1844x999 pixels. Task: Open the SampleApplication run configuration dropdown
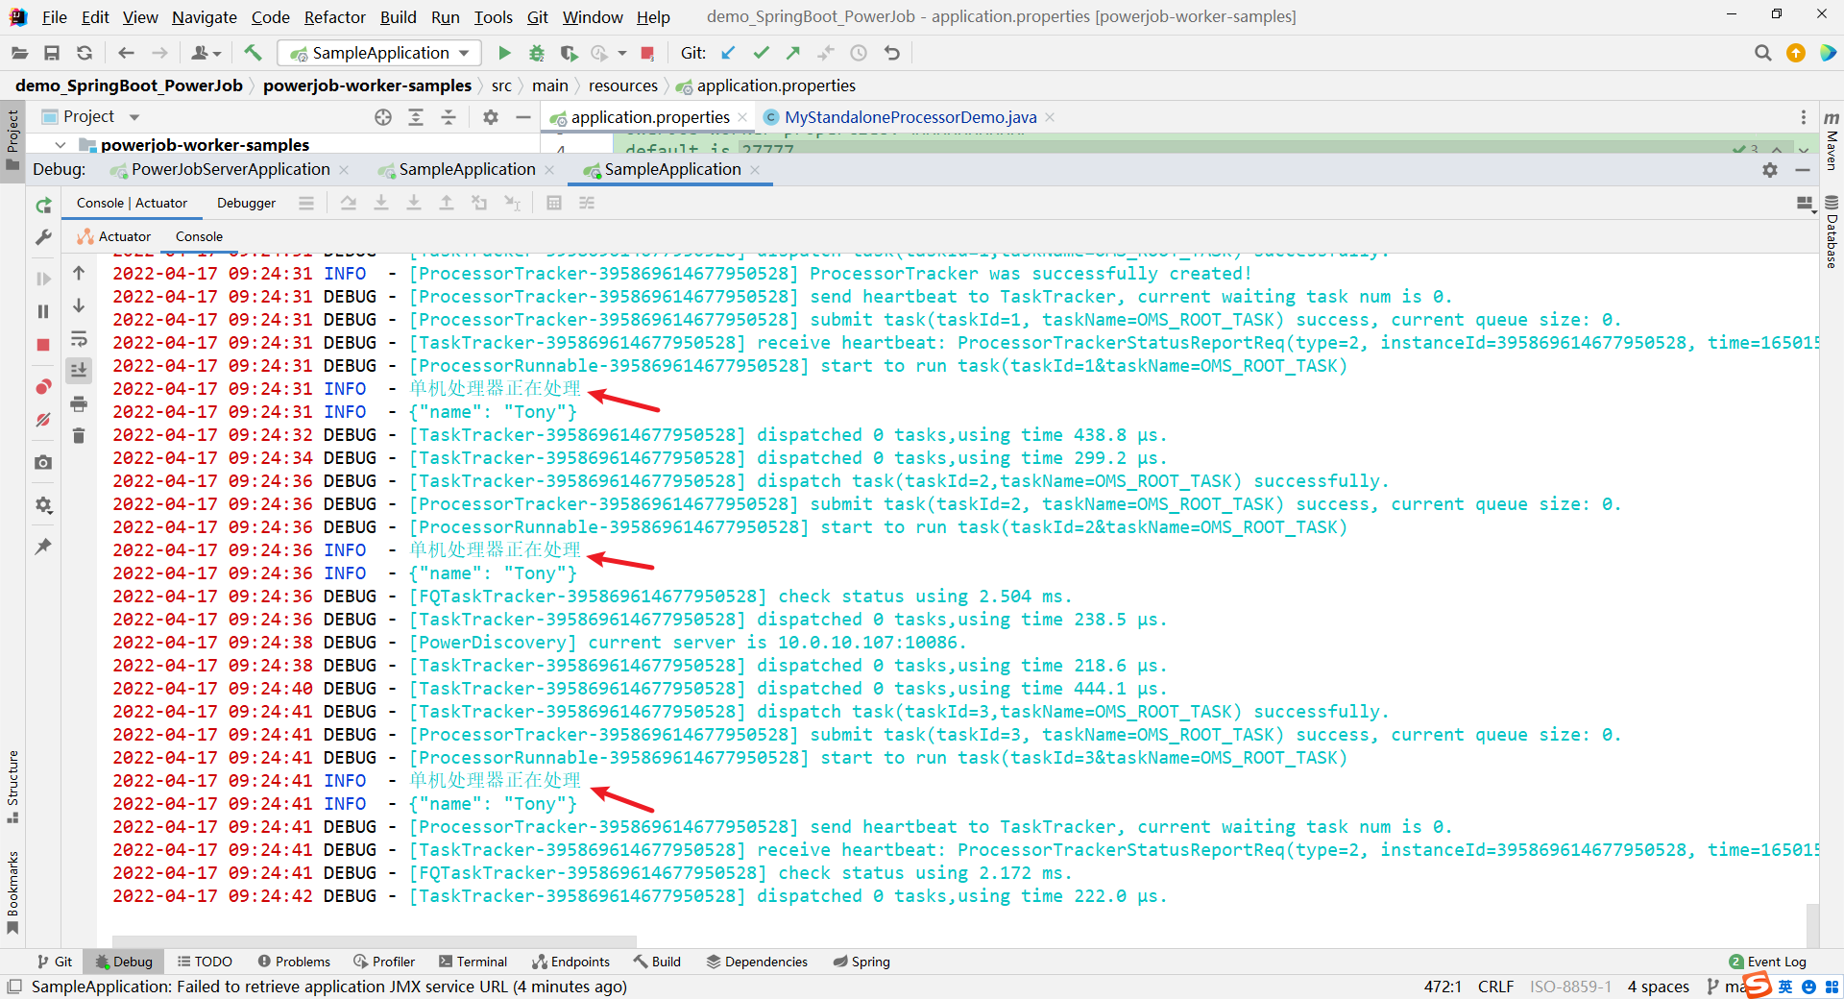(x=379, y=53)
